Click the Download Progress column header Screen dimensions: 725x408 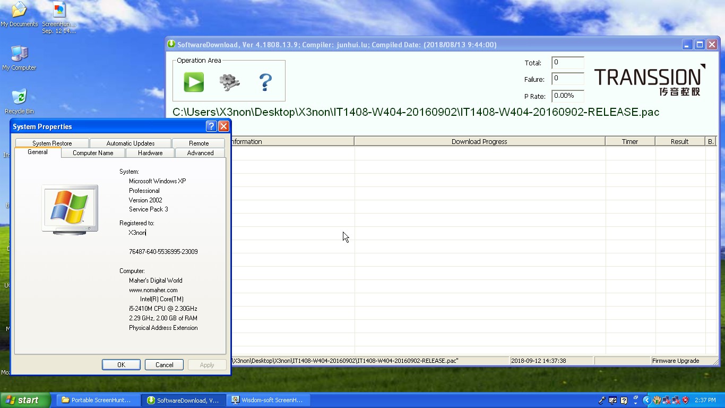(480, 141)
